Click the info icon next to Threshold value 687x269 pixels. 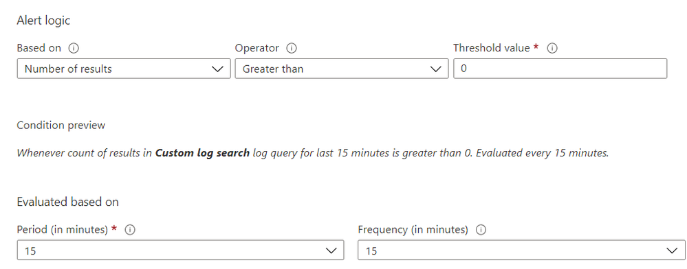tap(552, 48)
